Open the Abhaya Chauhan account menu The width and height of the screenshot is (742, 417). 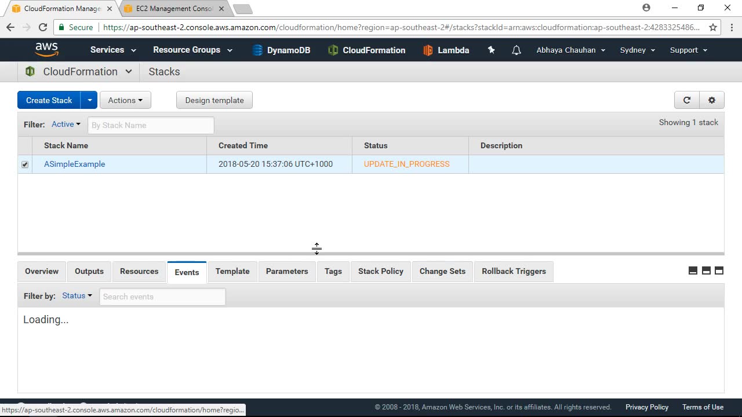tap(571, 50)
